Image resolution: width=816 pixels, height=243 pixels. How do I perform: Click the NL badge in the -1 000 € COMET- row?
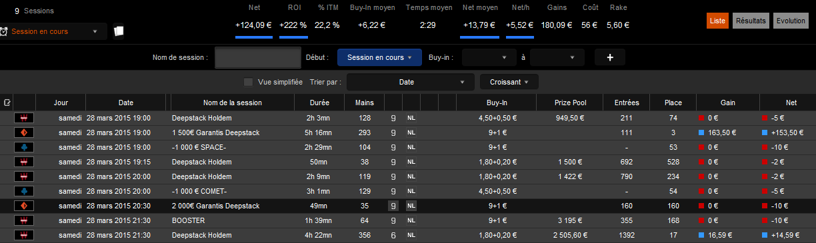pyautogui.click(x=411, y=191)
